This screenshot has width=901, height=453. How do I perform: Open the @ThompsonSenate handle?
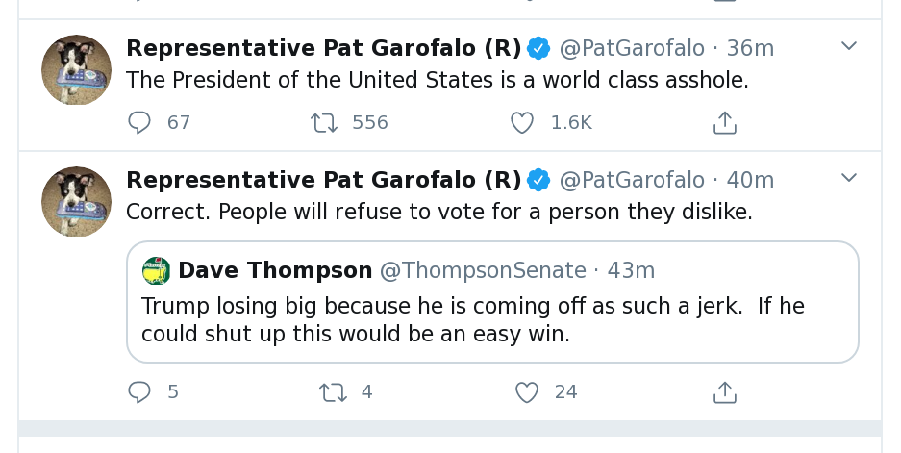pos(483,271)
